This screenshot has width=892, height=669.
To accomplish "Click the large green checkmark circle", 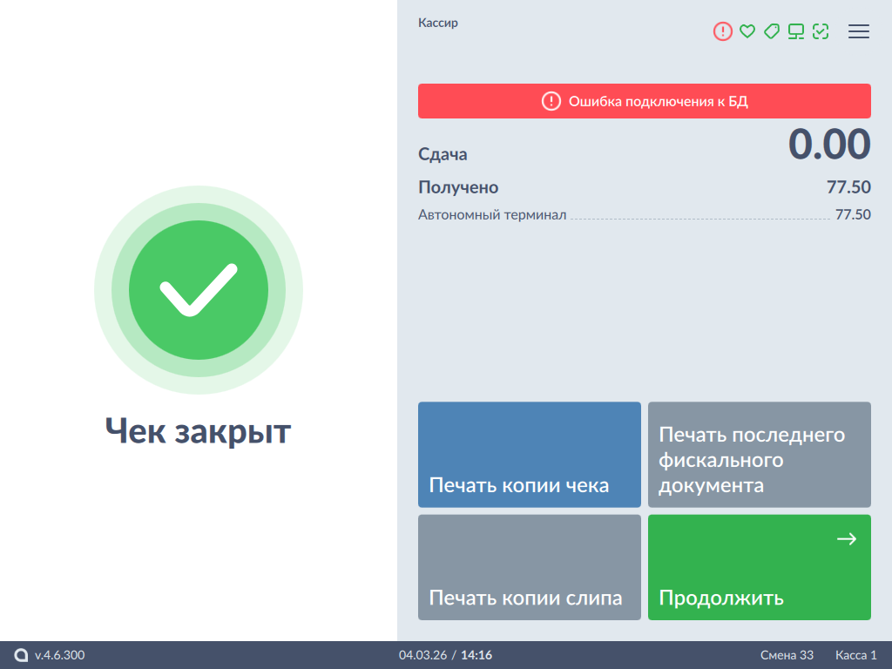I will click(199, 290).
